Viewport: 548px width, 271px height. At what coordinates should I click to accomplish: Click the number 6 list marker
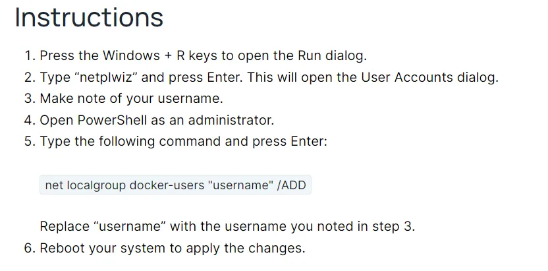pyautogui.click(x=30, y=248)
